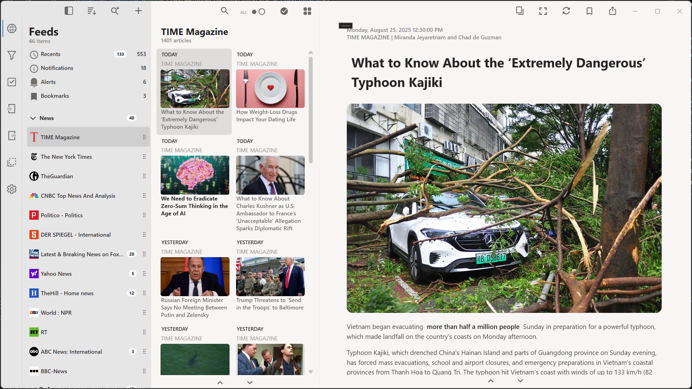
Task: Select ABC News: International feed
Action: coord(88,352)
